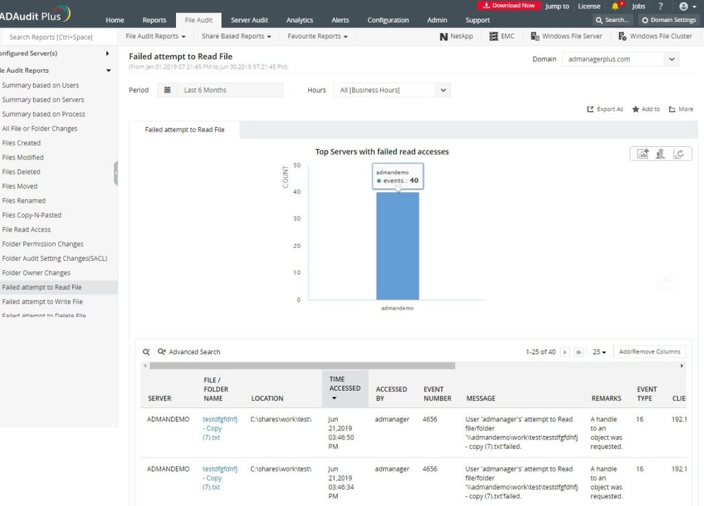704x506 pixels.
Task: Open the File Audit Reports dropdown menu
Action: coord(155,36)
